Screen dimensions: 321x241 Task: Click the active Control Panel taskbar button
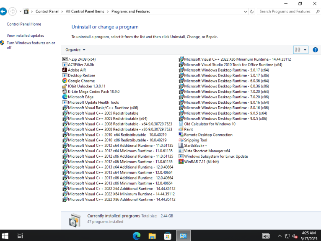[183, 236]
